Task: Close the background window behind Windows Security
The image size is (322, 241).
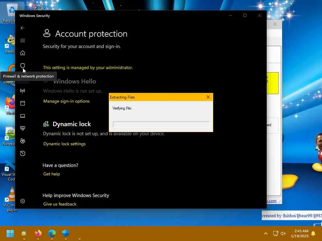Action: pos(275,24)
